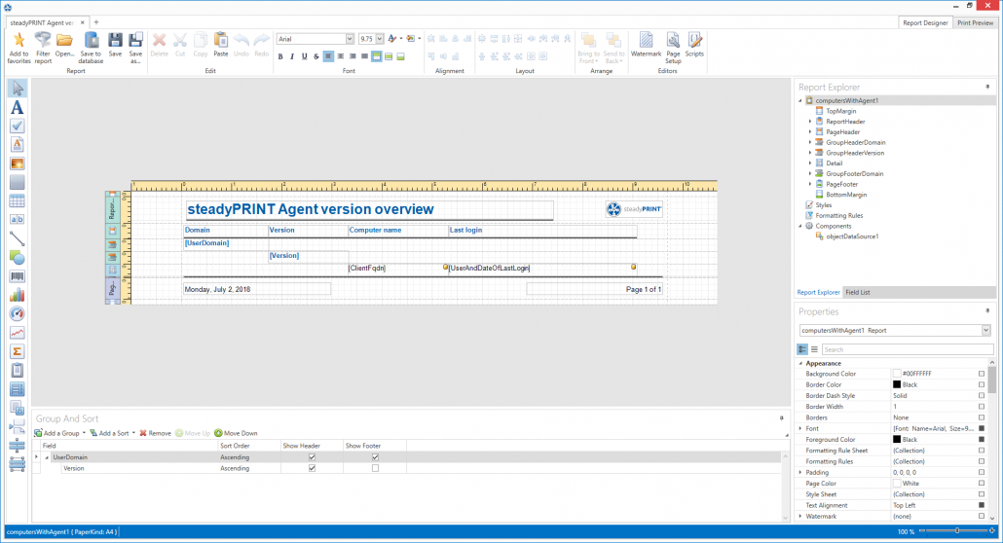
Task: Check Show Footer for Version
Action: point(376,468)
